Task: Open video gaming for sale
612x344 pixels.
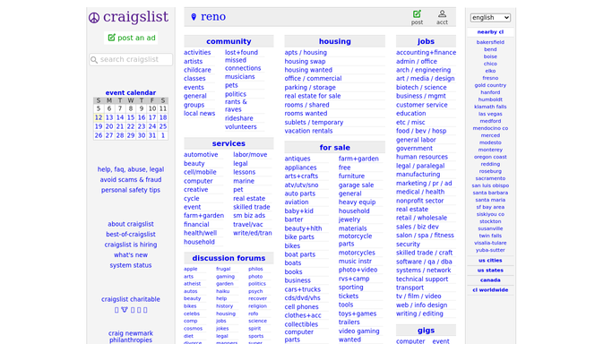Action: point(359,331)
